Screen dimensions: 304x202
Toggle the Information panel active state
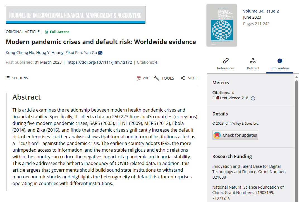pos(279,64)
